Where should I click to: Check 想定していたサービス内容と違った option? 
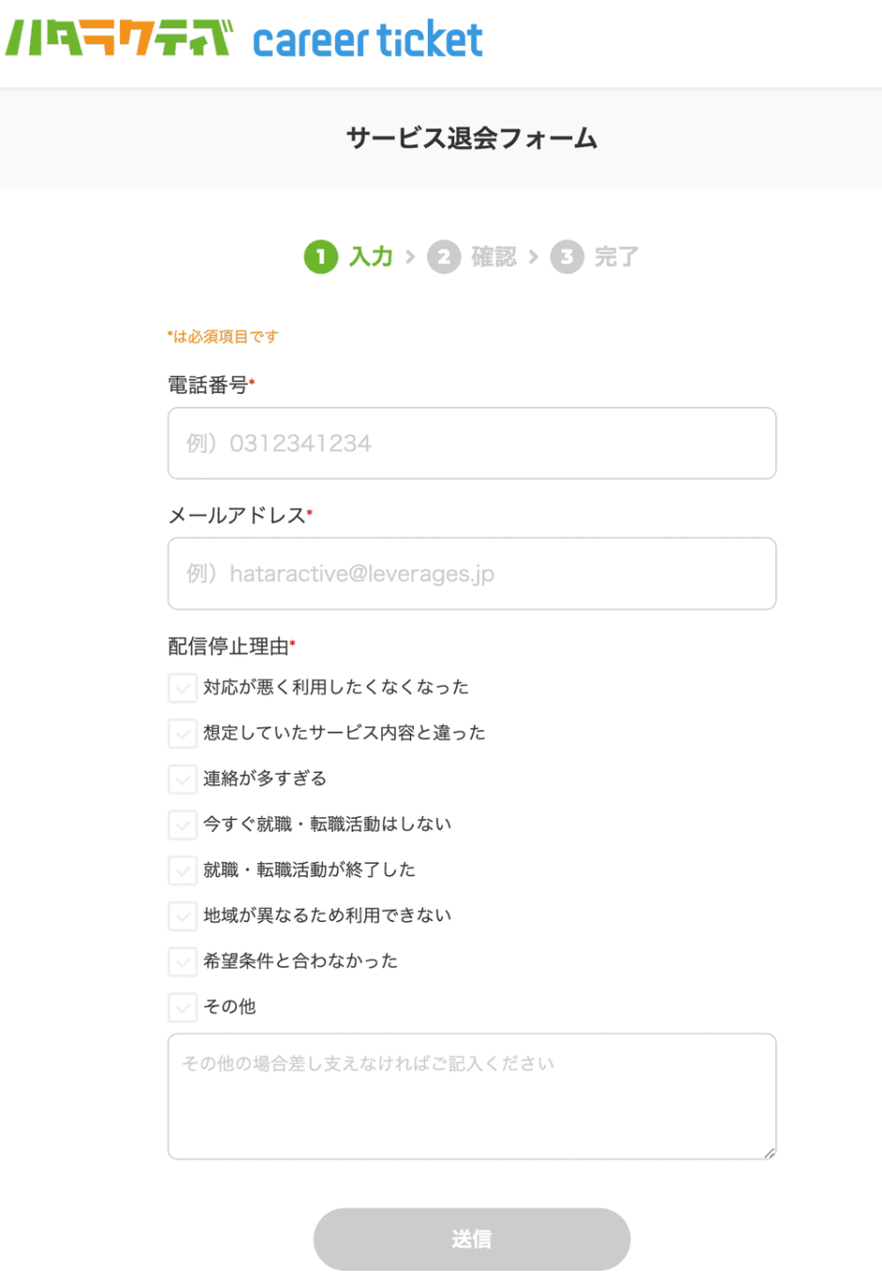tap(184, 733)
